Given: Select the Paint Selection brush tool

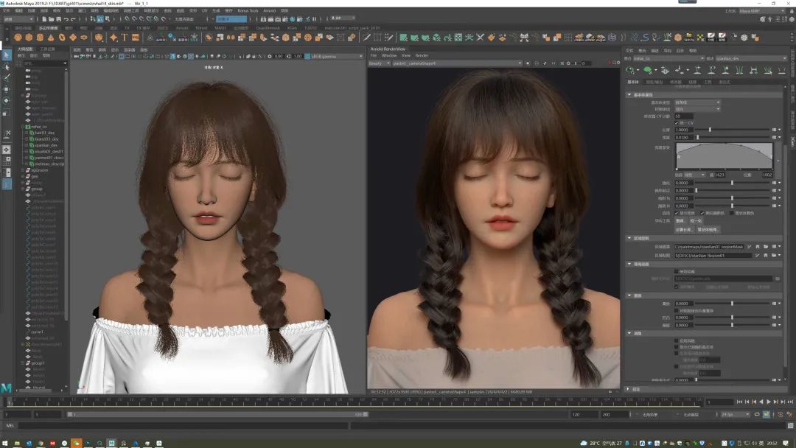Looking at the screenshot, I should pyautogui.click(x=7, y=77).
